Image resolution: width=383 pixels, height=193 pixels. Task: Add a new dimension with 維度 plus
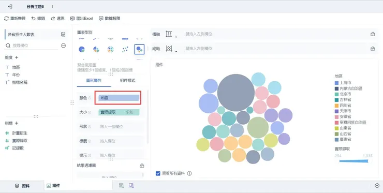coord(17,57)
